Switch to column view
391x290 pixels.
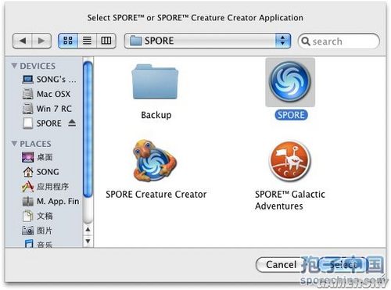click(x=106, y=41)
